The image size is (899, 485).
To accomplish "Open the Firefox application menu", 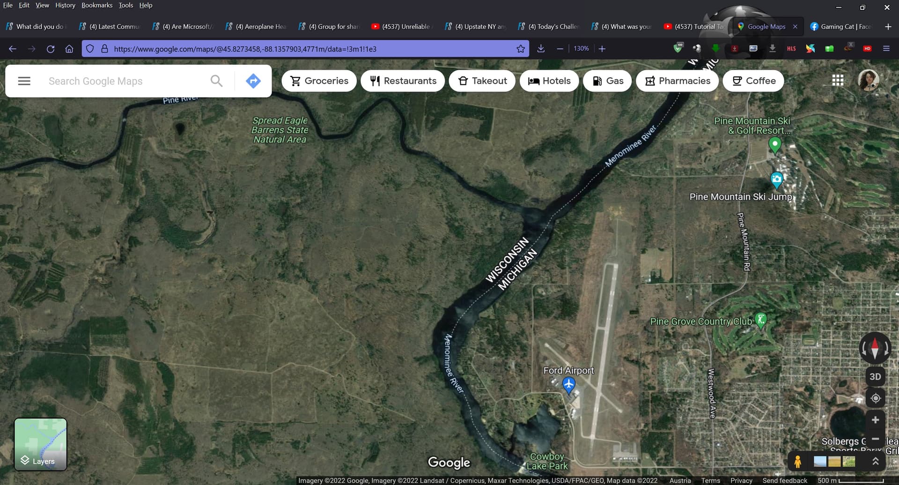I will tap(886, 49).
